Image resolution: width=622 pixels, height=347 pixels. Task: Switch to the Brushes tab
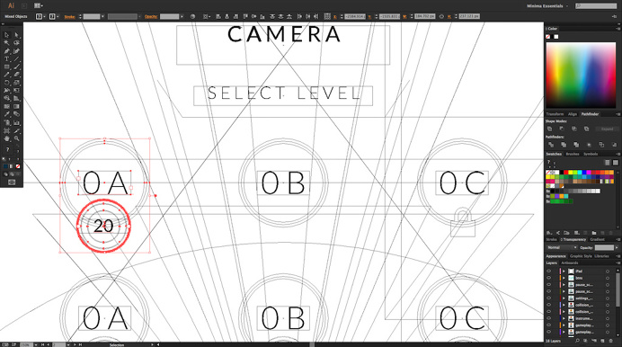point(572,155)
